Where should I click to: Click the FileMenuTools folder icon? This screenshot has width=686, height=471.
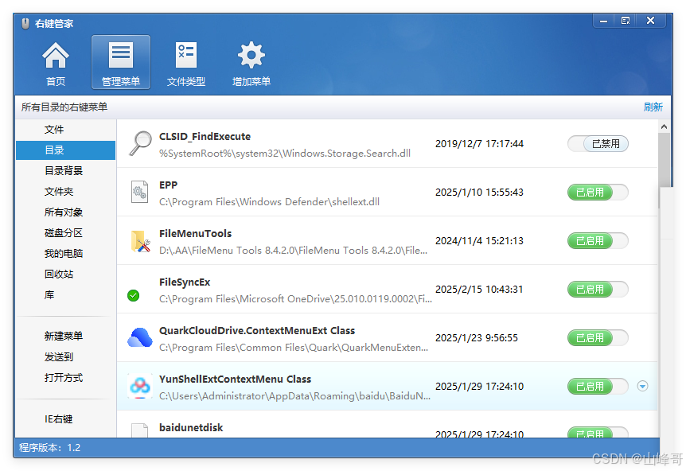(x=140, y=241)
